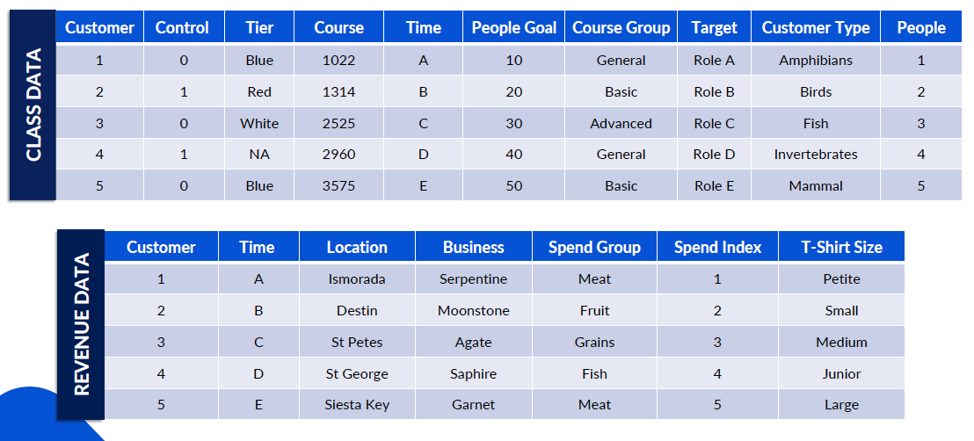Click the "Business" column header
The image size is (974, 441).
click(473, 248)
